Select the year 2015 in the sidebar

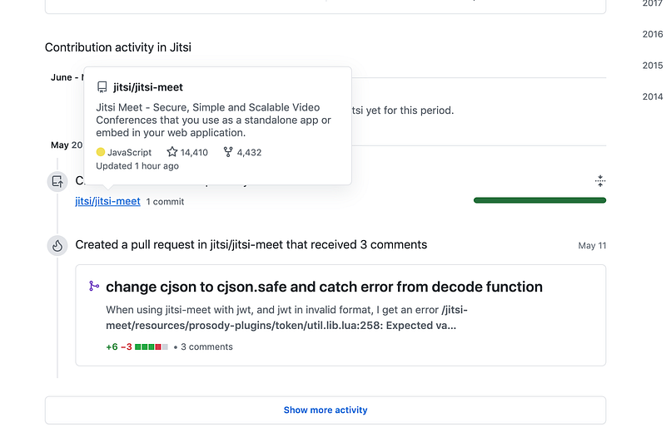coord(653,66)
